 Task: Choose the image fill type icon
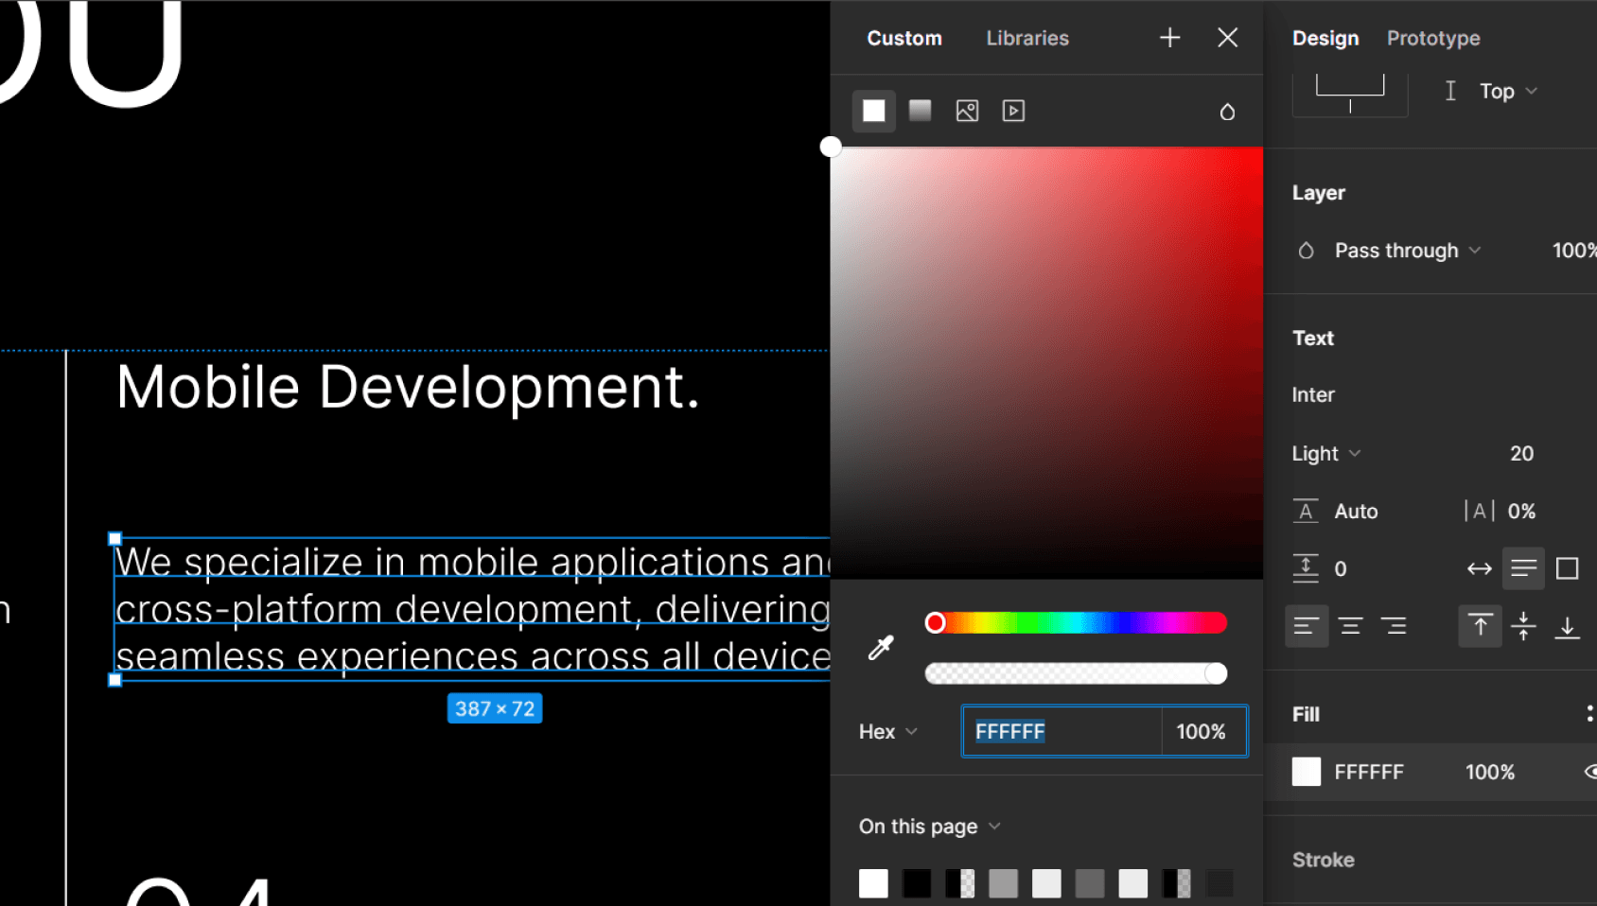967,111
